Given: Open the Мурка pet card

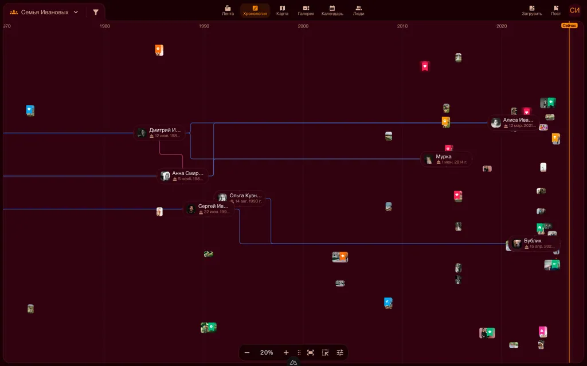Looking at the screenshot, I should coord(447,159).
